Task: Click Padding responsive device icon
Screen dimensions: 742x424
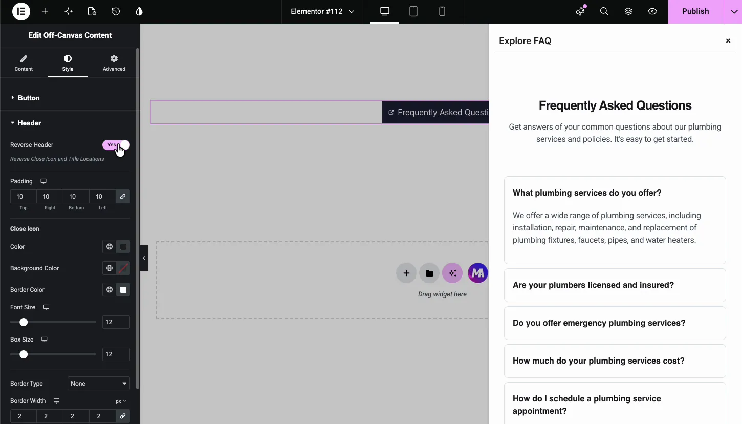Action: [43, 181]
